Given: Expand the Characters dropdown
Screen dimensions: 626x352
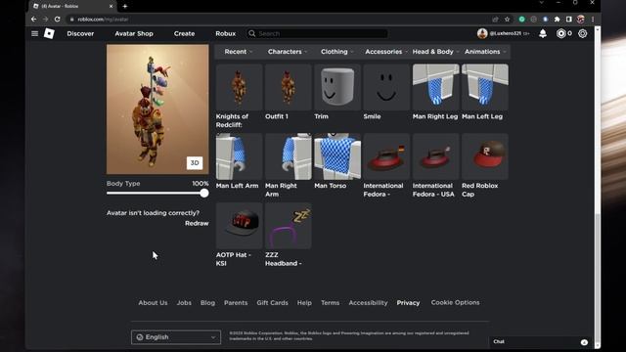Looking at the screenshot, I should (x=288, y=52).
